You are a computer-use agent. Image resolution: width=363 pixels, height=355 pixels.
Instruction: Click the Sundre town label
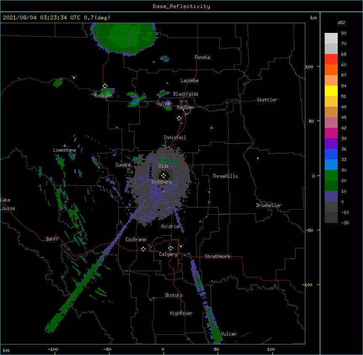[123, 165]
